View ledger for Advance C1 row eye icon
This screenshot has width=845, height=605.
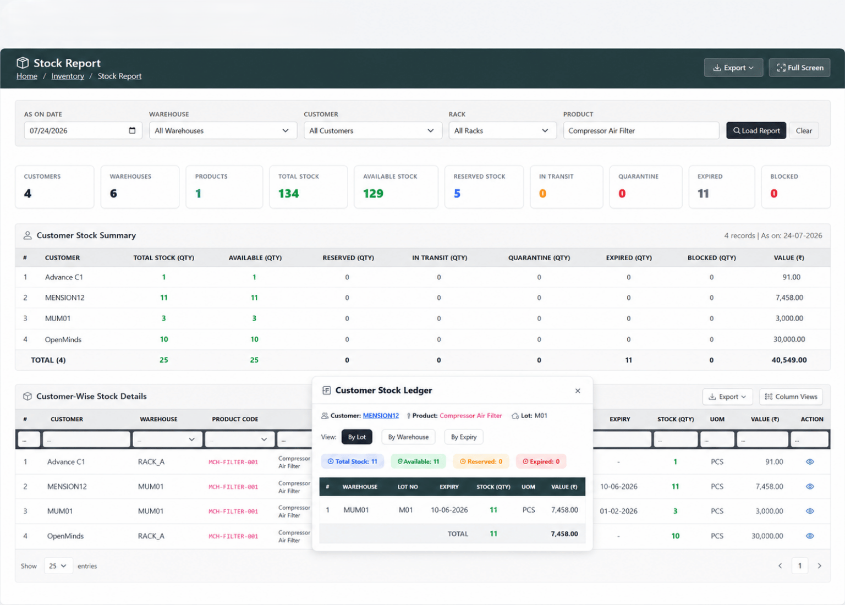[810, 462]
